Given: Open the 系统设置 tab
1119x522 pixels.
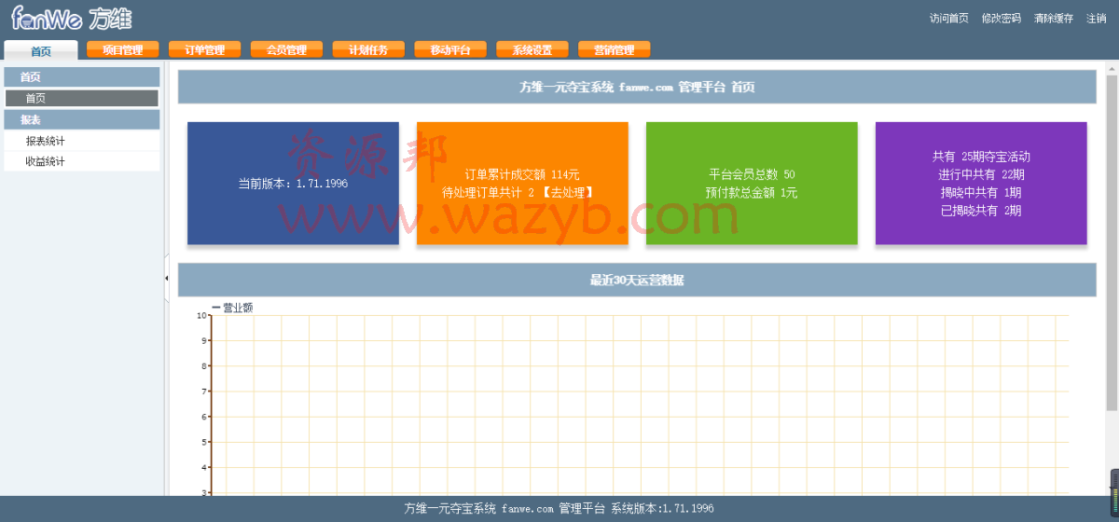Looking at the screenshot, I should pos(532,50).
